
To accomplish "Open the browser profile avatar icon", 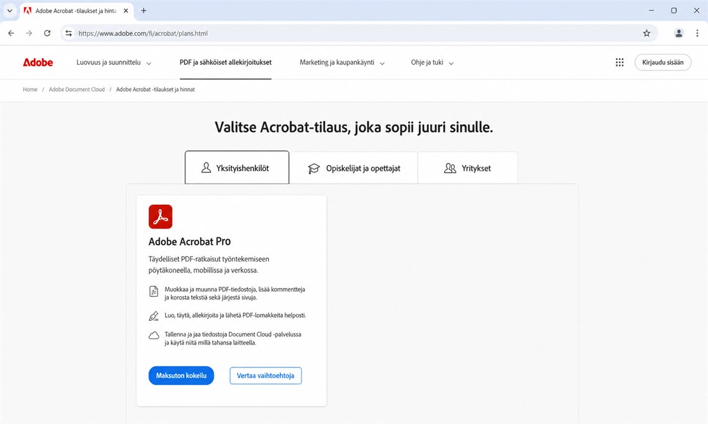I will pyautogui.click(x=678, y=34).
